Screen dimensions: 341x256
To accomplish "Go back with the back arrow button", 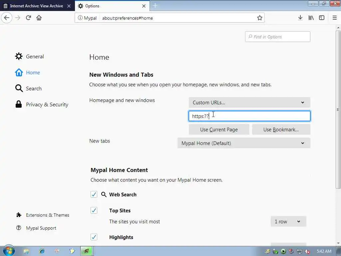I will pyautogui.click(x=7, y=18).
